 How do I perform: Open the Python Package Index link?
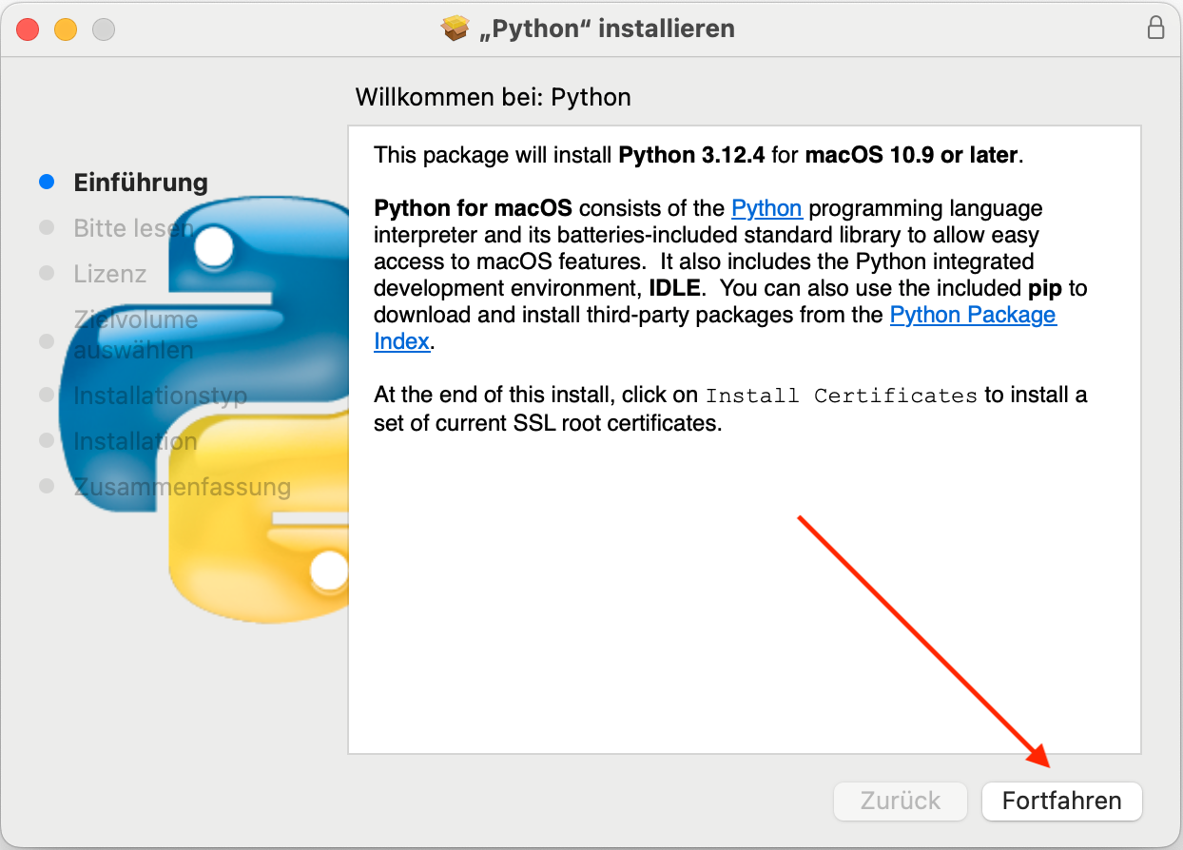coord(715,328)
